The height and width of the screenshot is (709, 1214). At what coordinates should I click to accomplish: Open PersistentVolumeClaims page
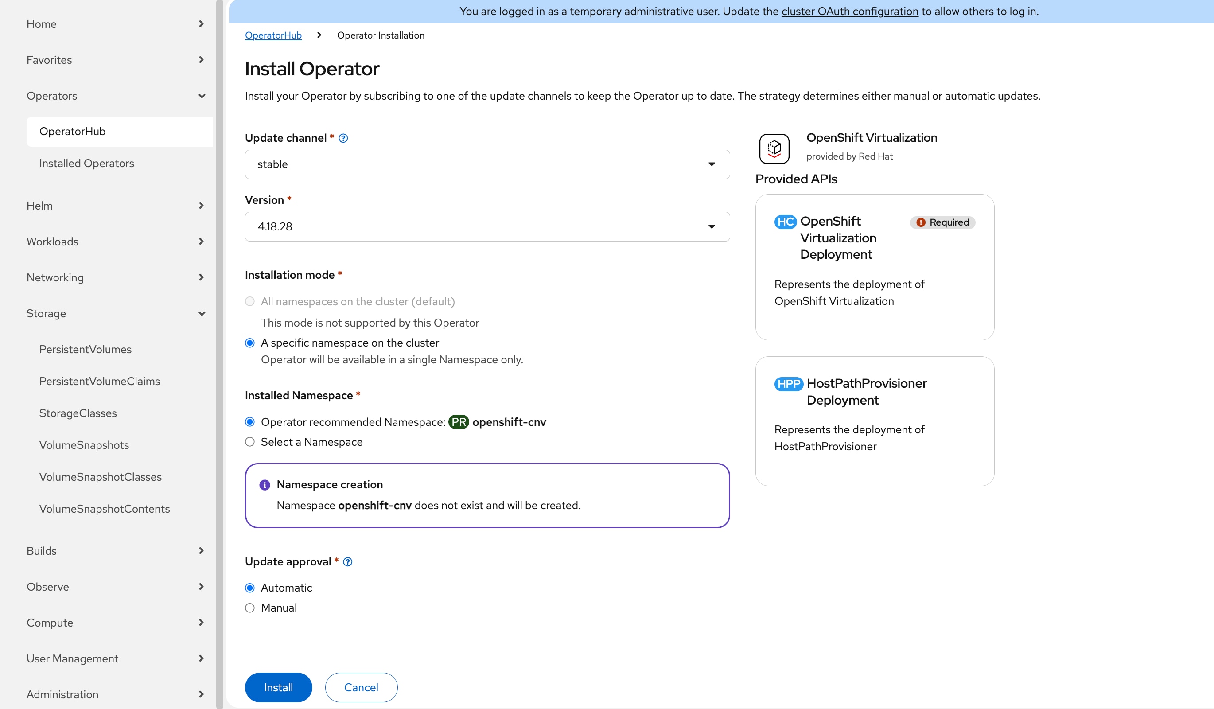pos(120,382)
